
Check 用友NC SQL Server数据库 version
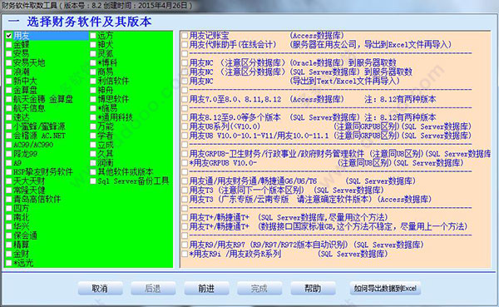click(x=185, y=72)
